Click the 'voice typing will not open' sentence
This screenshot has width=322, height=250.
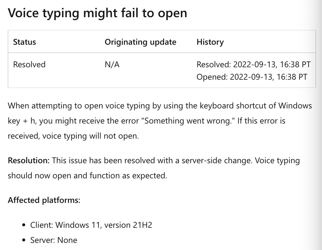(x=90, y=136)
